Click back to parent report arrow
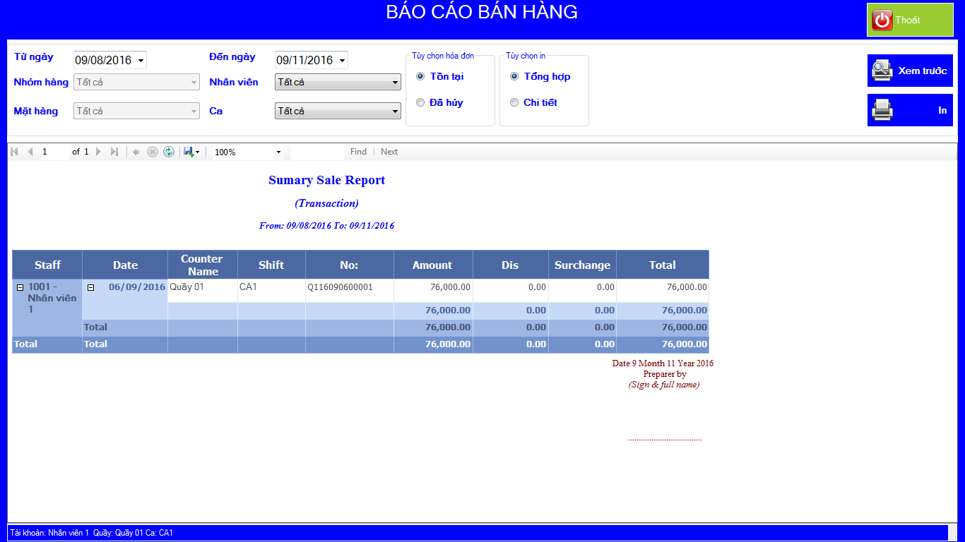Image resolution: width=965 pixels, height=542 pixels. (136, 152)
